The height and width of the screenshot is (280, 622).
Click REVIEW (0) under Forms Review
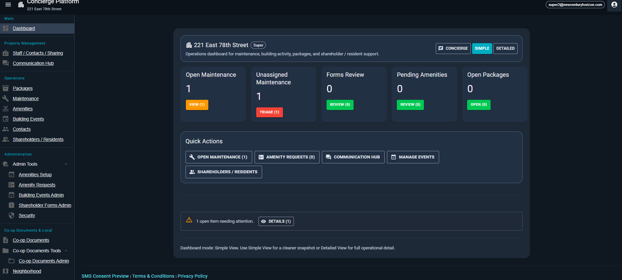pyautogui.click(x=340, y=105)
